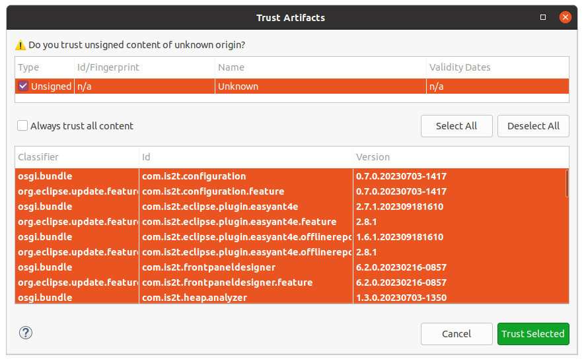Open the help question mark icon
Viewport: 584px width, 361px height.
(26, 333)
